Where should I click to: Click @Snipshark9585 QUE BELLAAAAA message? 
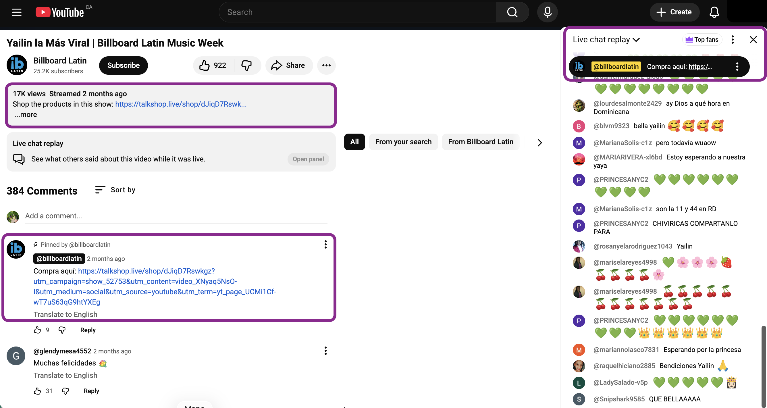click(x=675, y=399)
